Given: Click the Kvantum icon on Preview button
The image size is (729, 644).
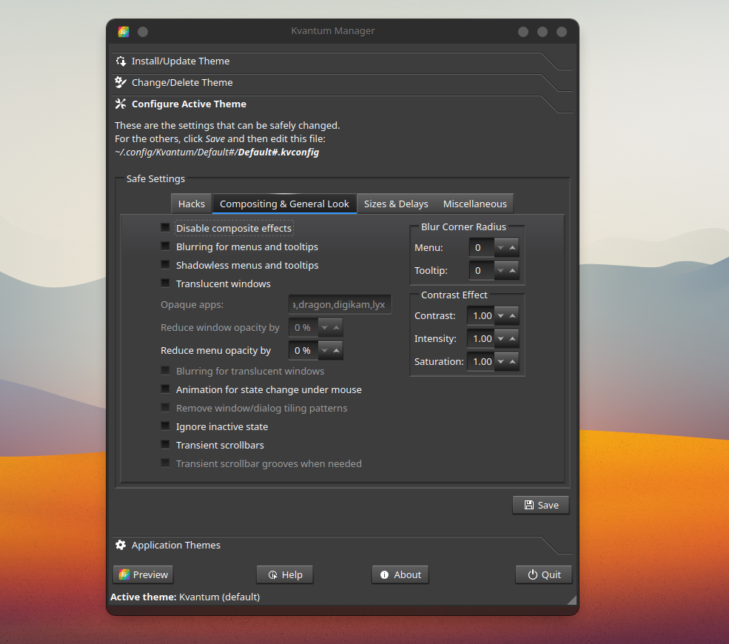Looking at the screenshot, I should [124, 574].
